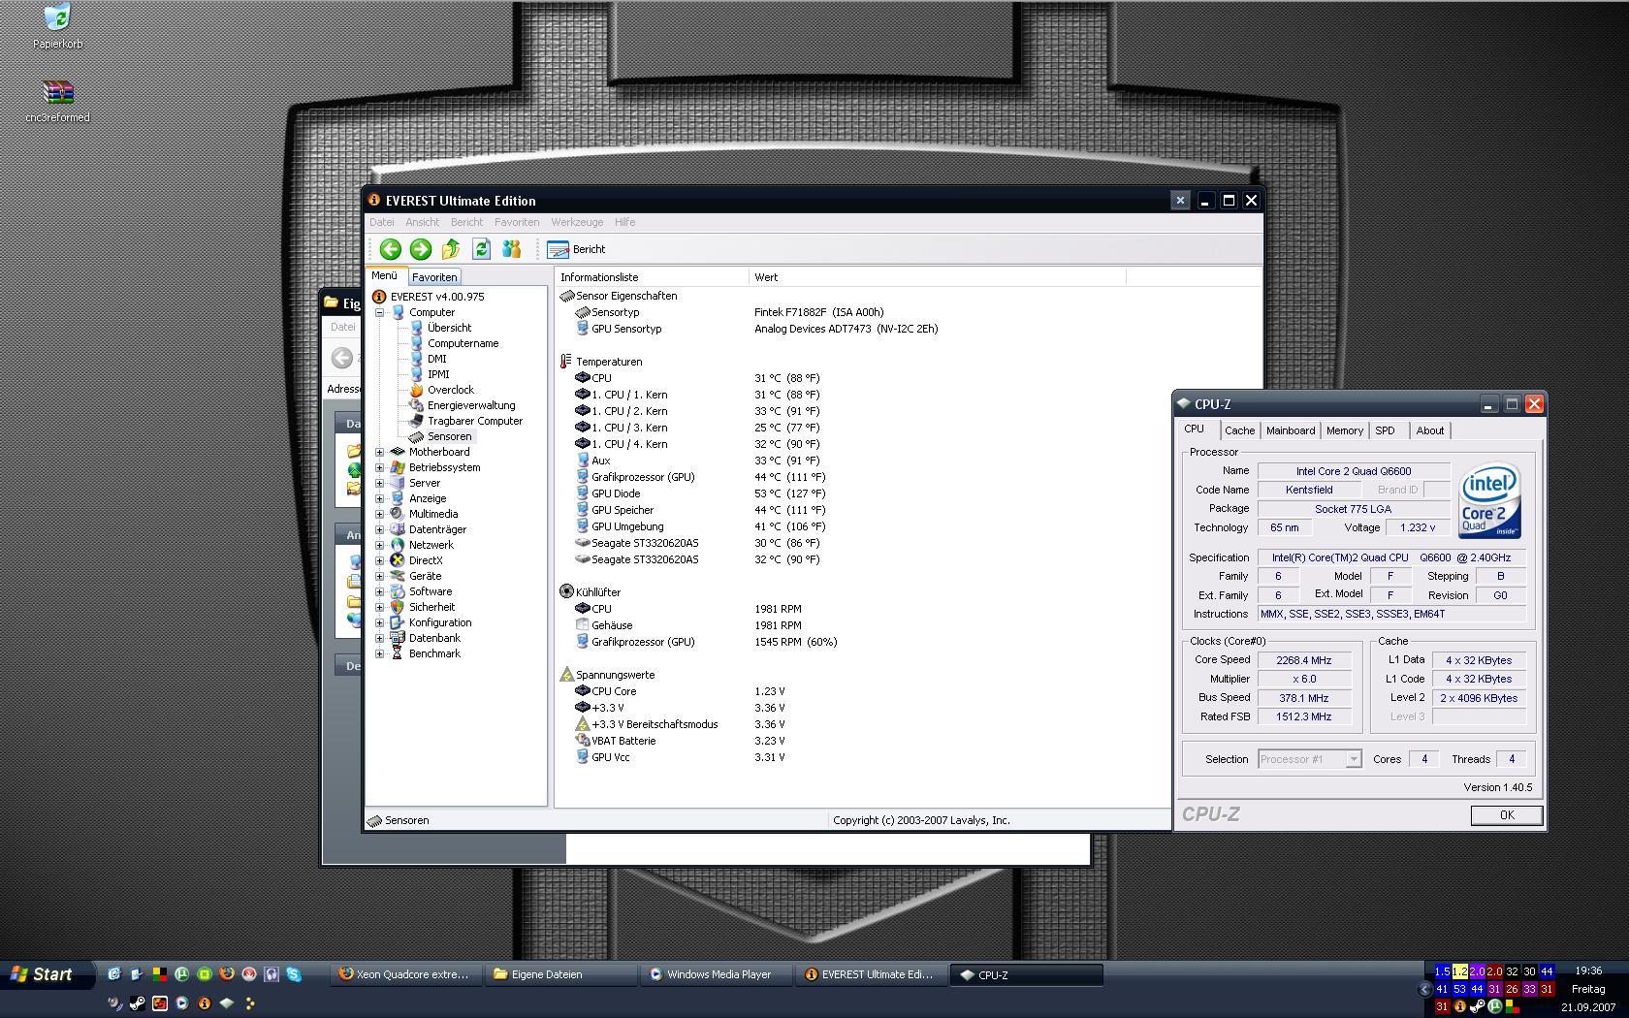Image resolution: width=1629 pixels, height=1018 pixels.
Task: Select the Energieverwaltung tree item
Action: [x=471, y=405]
